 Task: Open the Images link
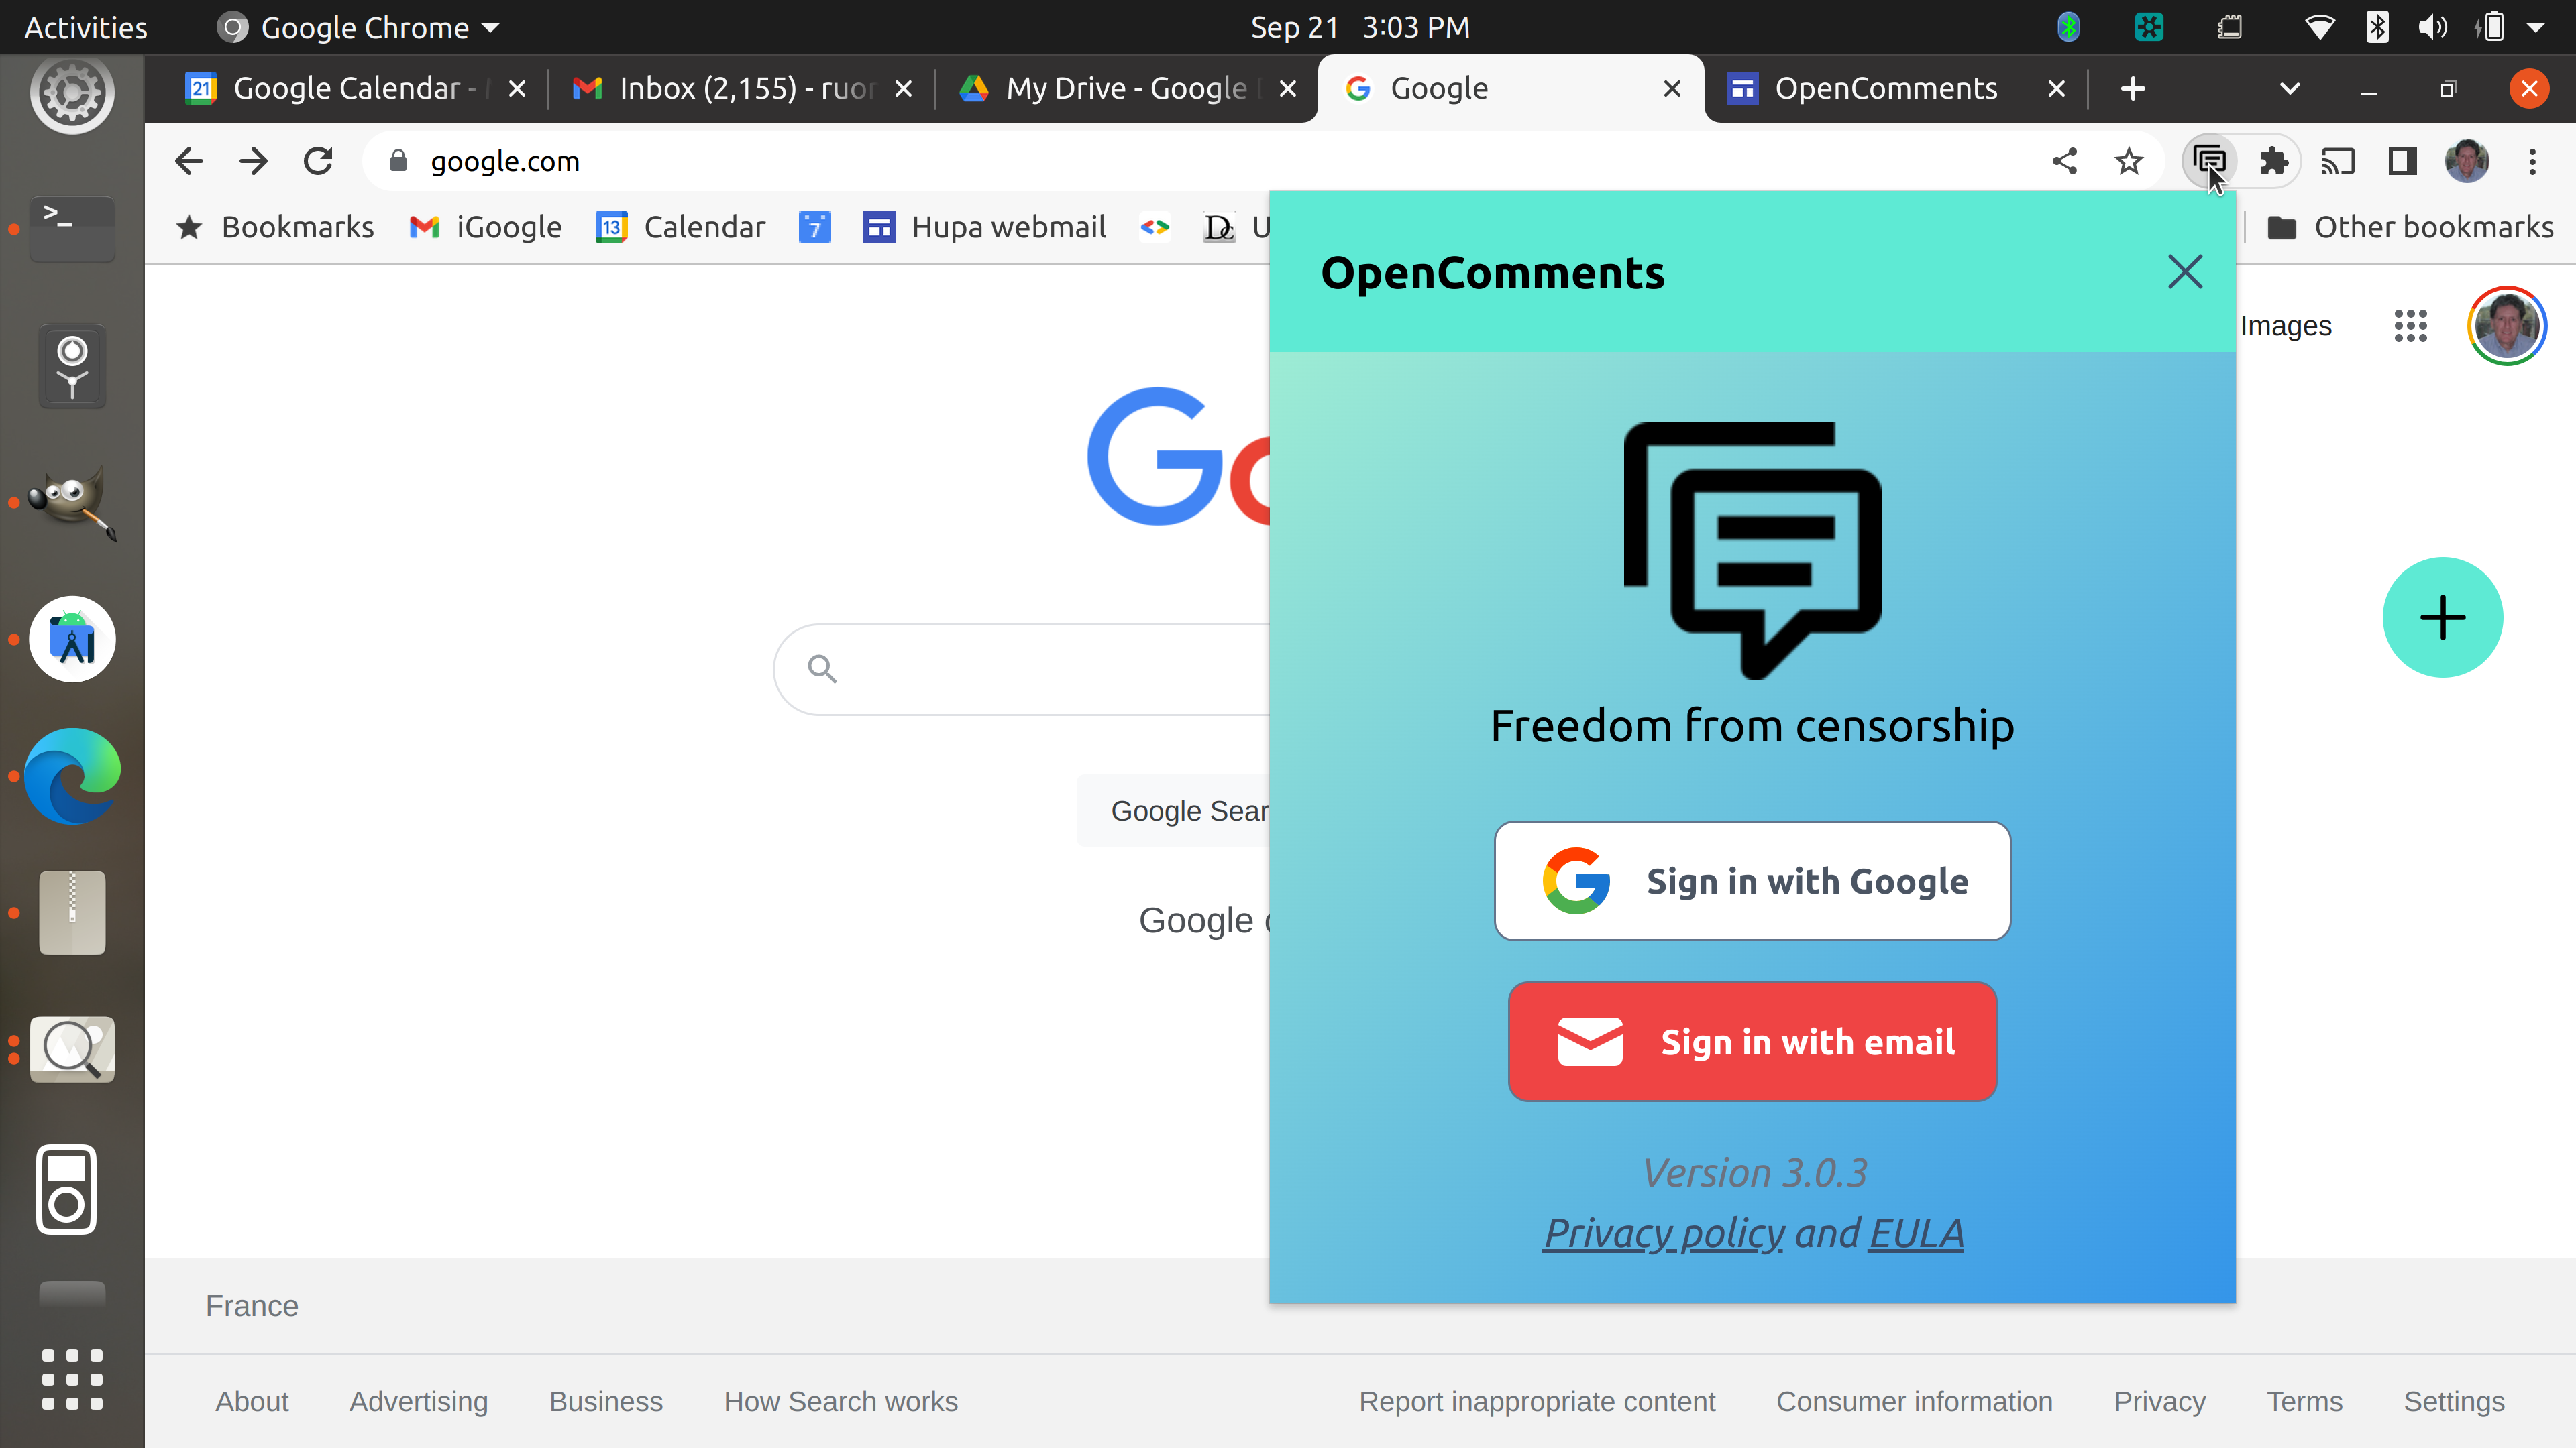click(2285, 326)
